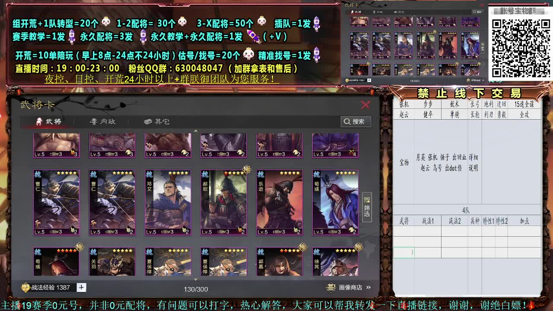Switch to the 武将 tab
Image resolution: width=553 pixels, height=311 pixels.
49,121
